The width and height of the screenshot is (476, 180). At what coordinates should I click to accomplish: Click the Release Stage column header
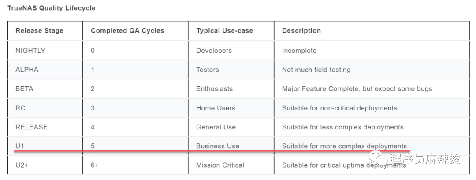[x=39, y=31]
